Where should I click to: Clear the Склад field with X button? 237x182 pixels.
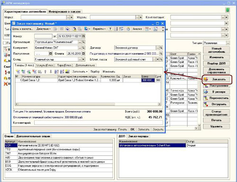point(83,59)
